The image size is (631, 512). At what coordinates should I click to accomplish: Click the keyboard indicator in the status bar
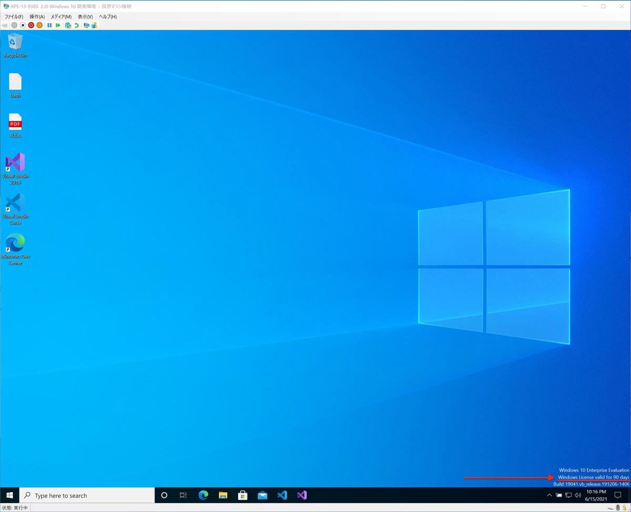click(x=610, y=508)
